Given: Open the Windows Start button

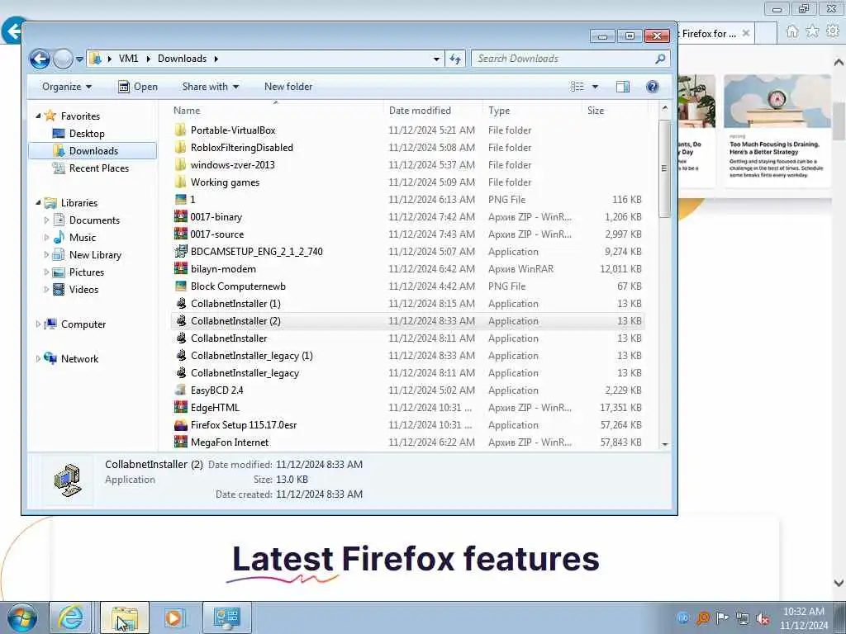Looking at the screenshot, I should 21,618.
